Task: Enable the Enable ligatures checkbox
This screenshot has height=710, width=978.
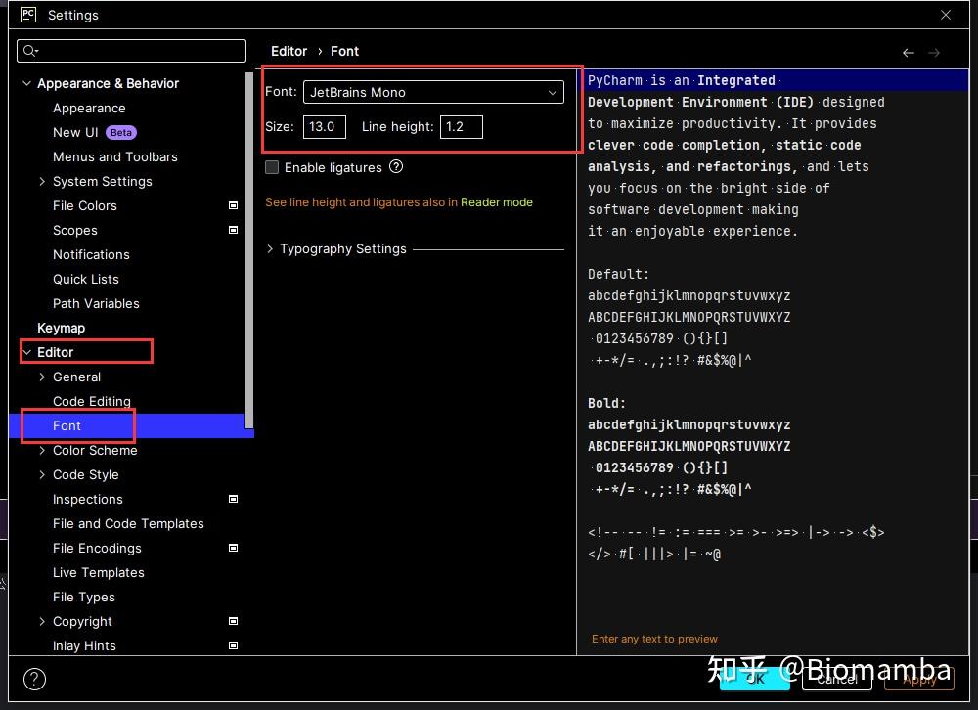Action: point(271,167)
